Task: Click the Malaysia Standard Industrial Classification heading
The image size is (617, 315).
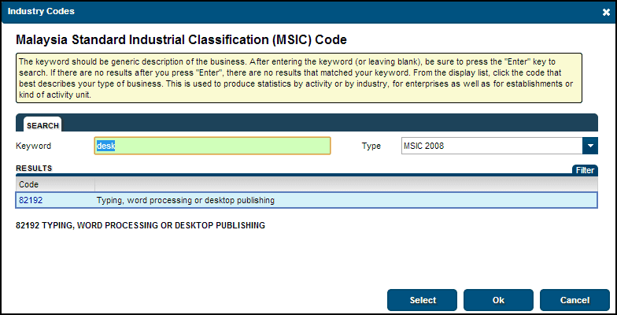Action: (x=181, y=39)
